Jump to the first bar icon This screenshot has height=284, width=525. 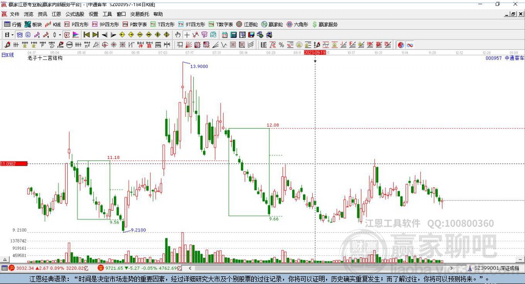pos(87,35)
